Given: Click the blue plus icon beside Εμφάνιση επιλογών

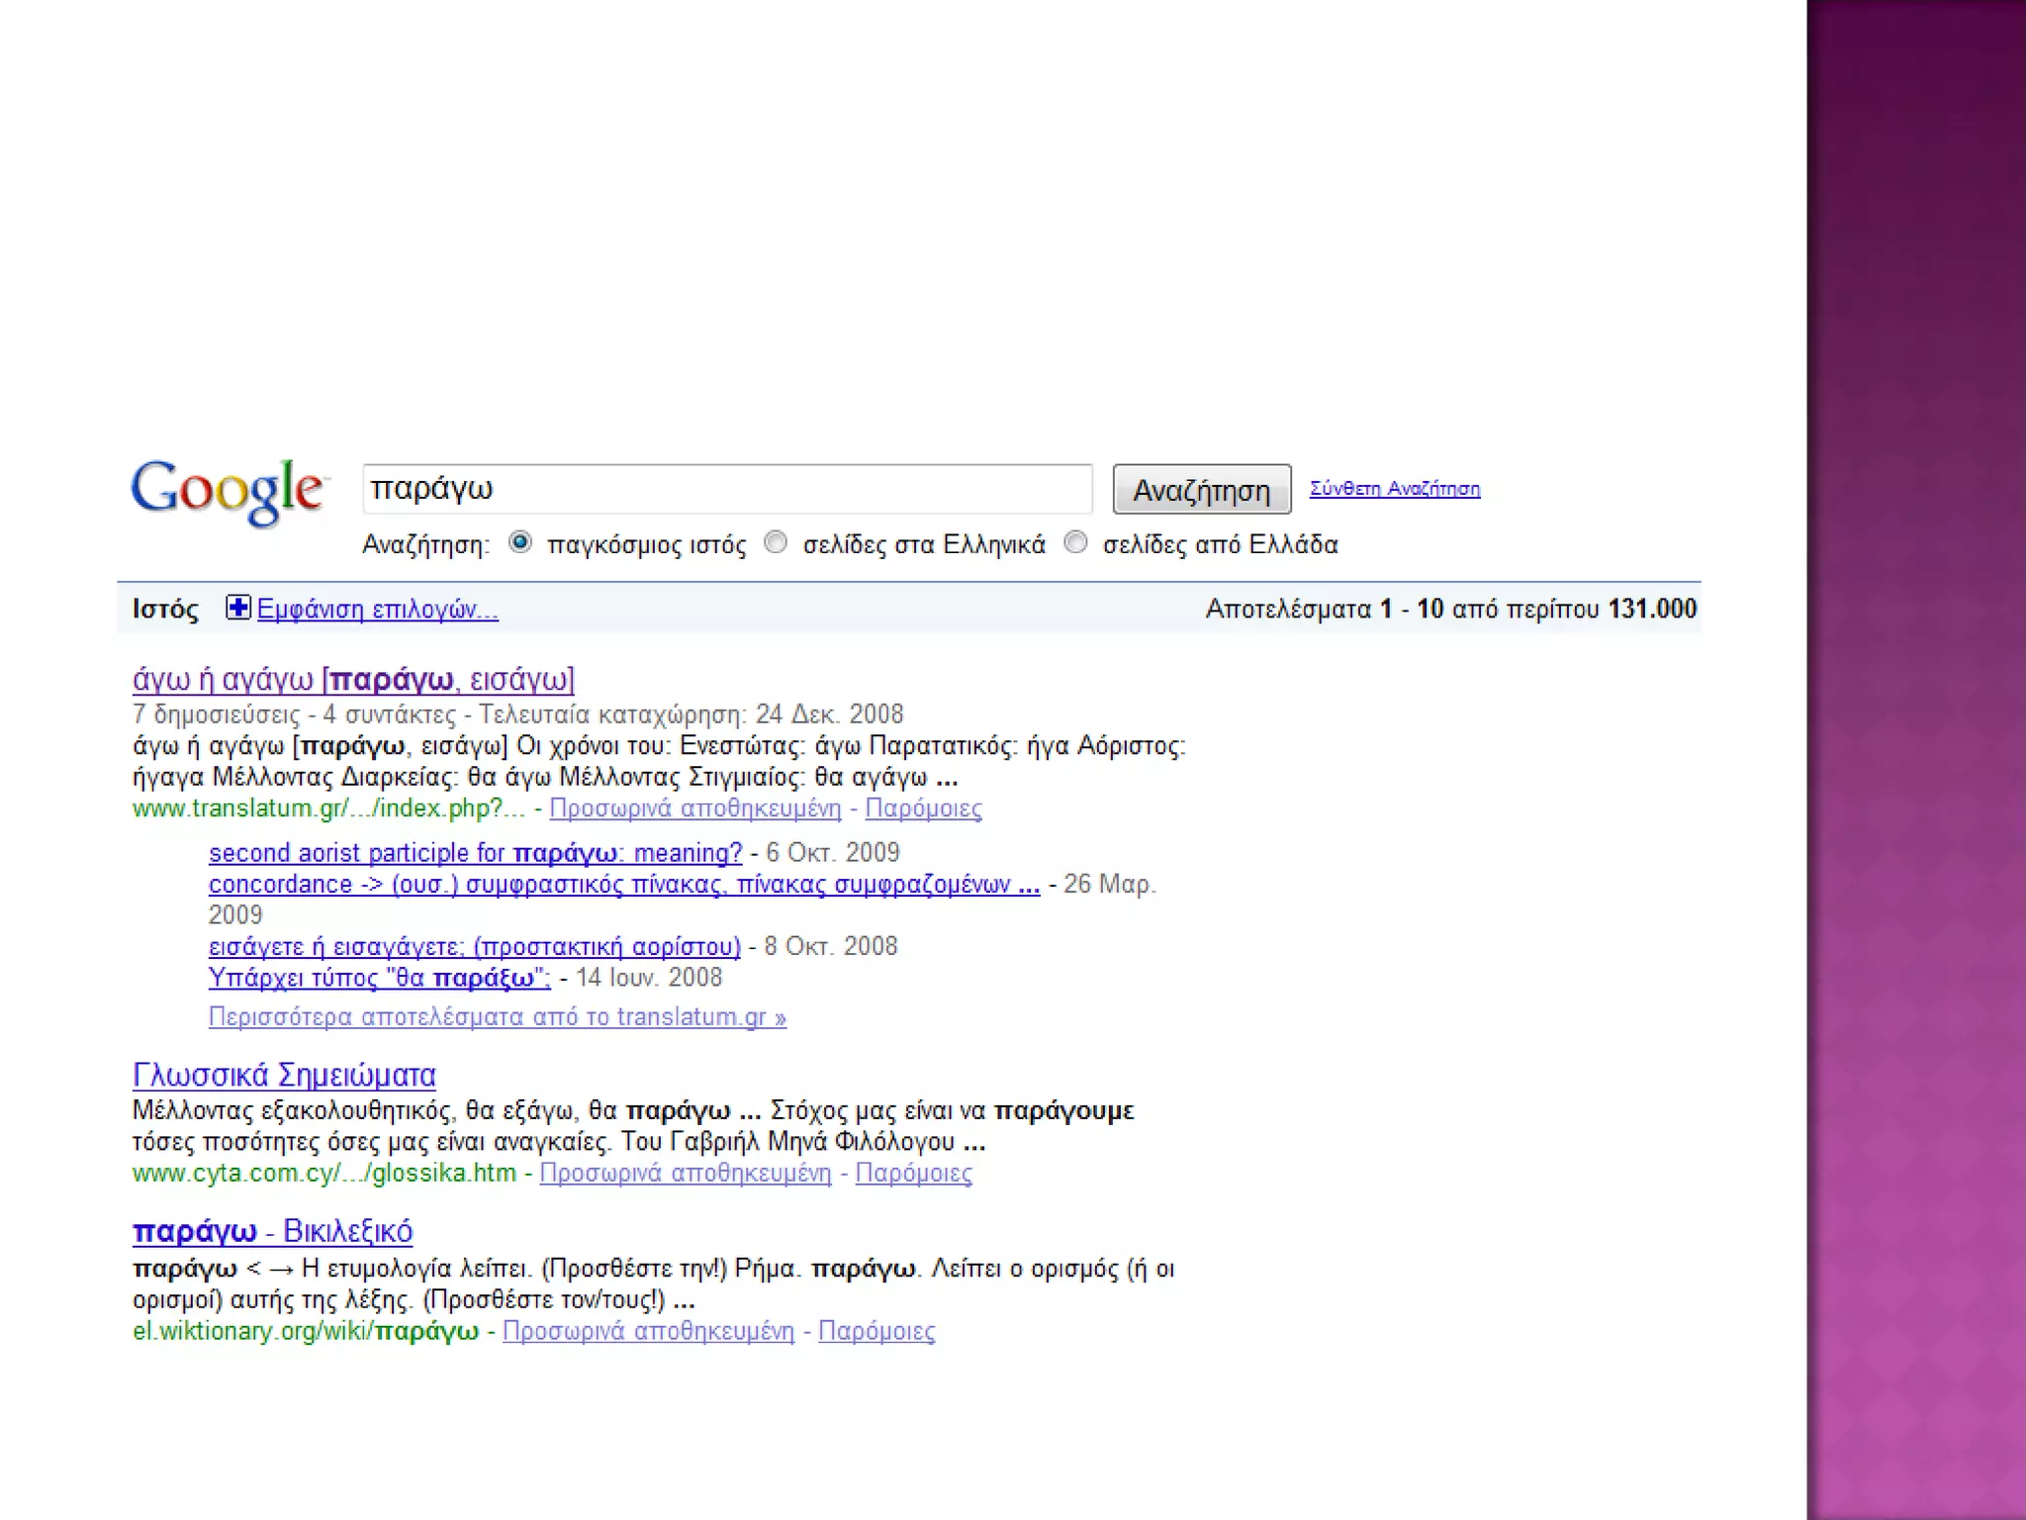Looking at the screenshot, I should [237, 608].
